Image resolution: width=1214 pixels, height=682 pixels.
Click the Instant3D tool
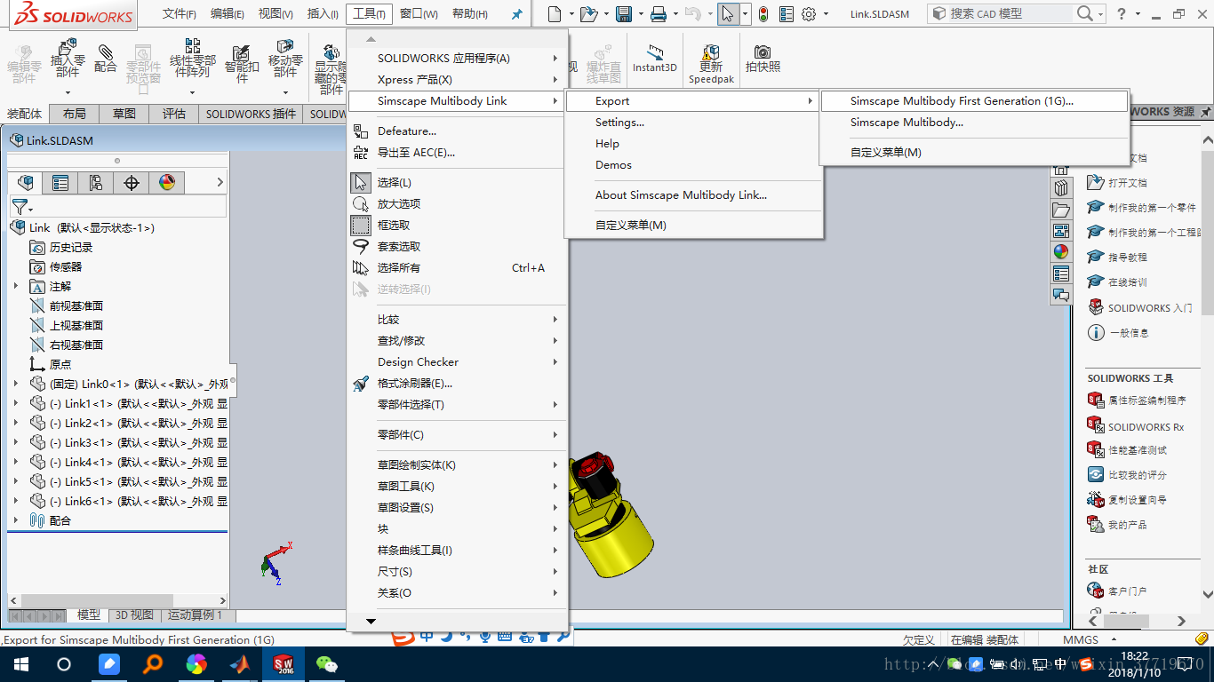[x=655, y=59]
